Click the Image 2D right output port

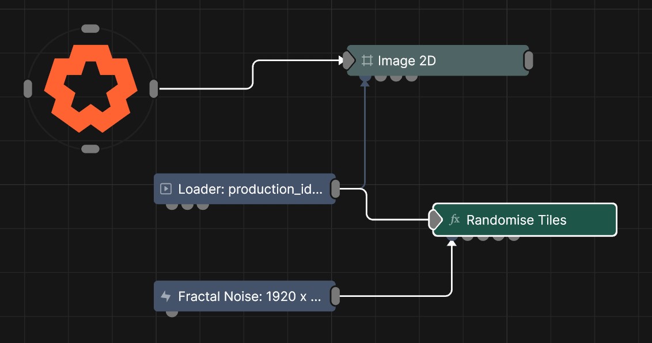528,61
